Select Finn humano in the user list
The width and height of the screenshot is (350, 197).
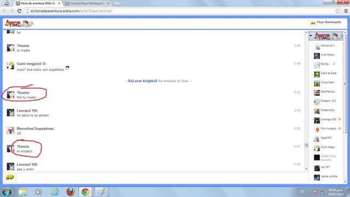point(328,129)
